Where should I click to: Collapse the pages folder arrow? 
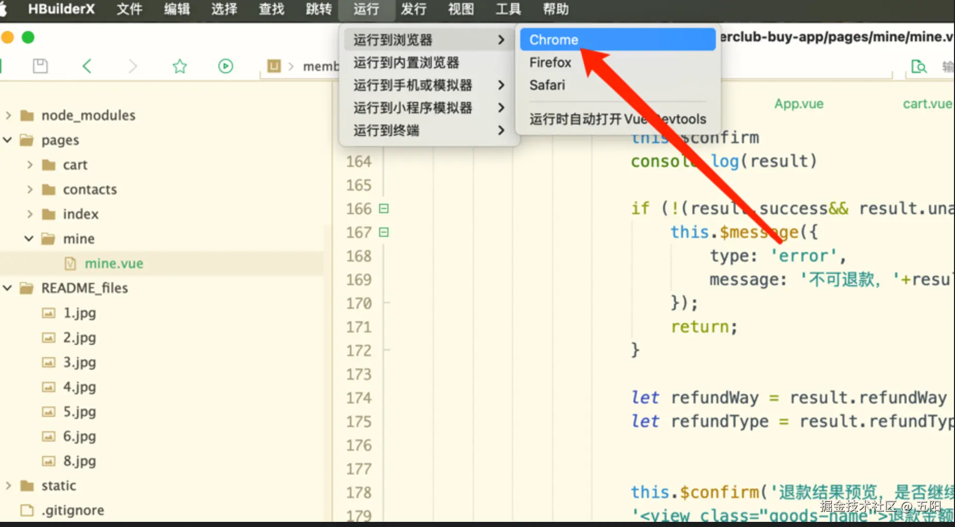(8, 140)
